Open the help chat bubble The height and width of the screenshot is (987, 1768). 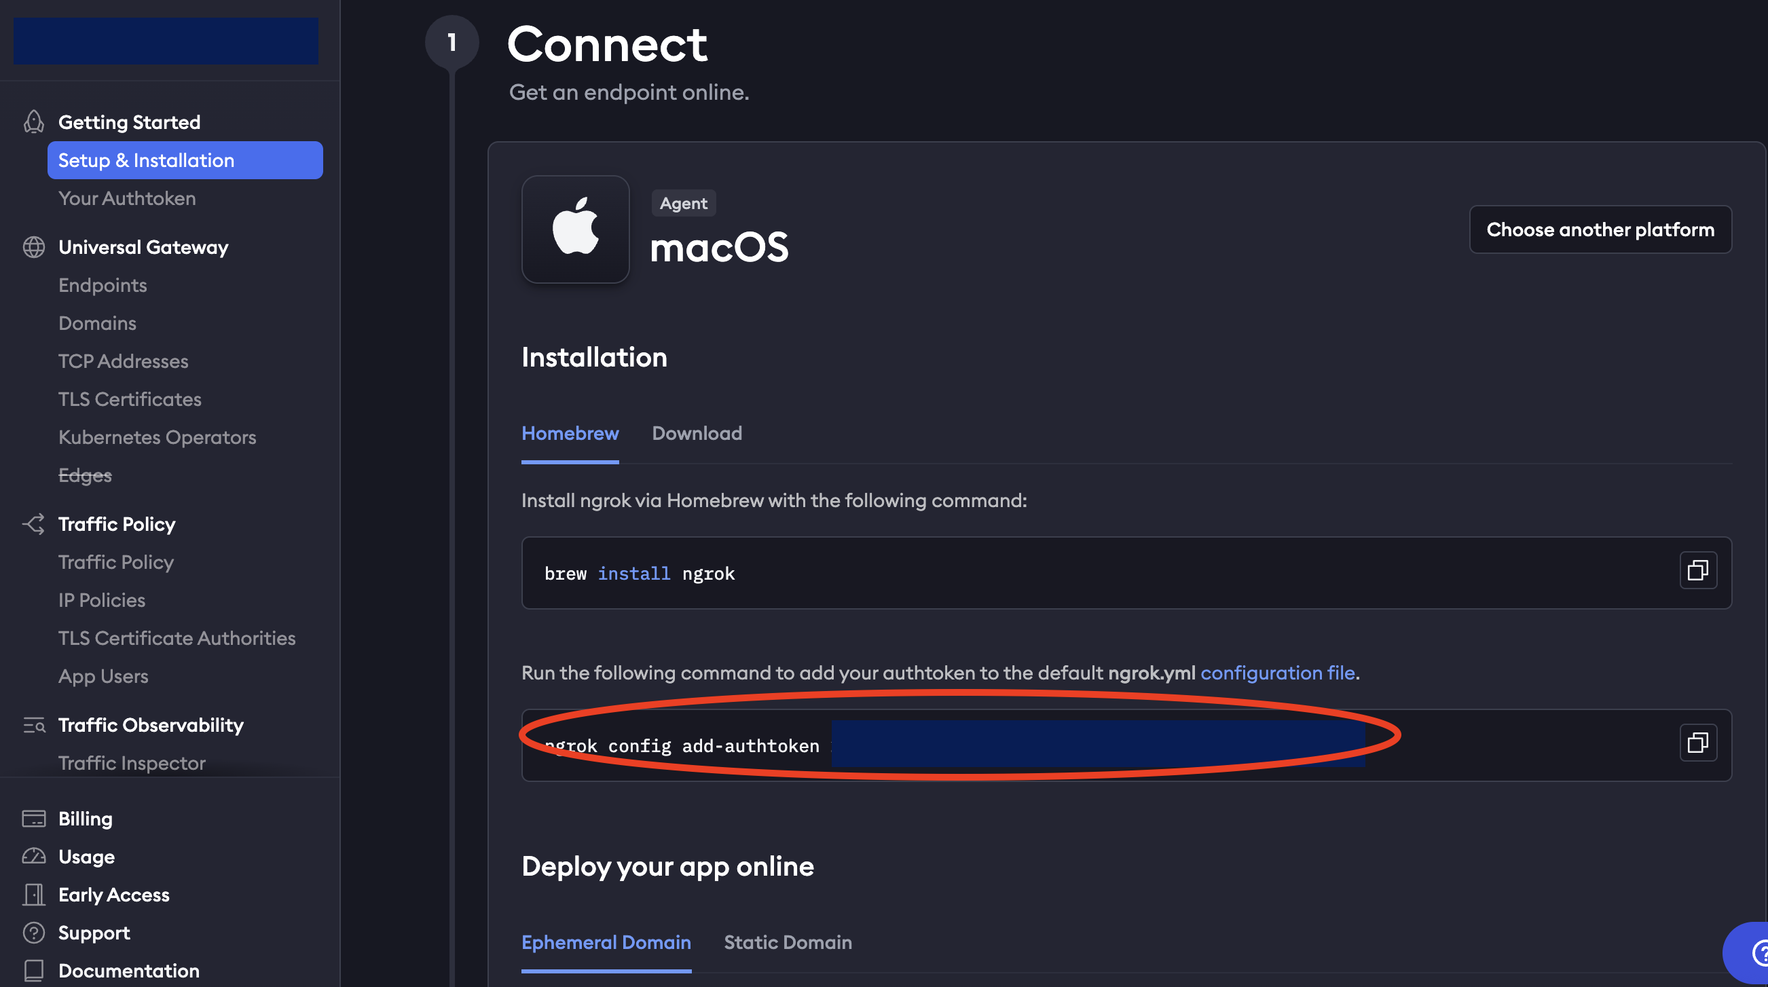click(x=1747, y=953)
